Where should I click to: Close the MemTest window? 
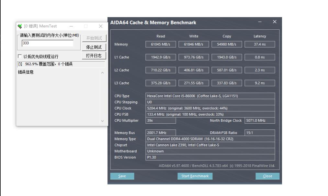[100, 26]
